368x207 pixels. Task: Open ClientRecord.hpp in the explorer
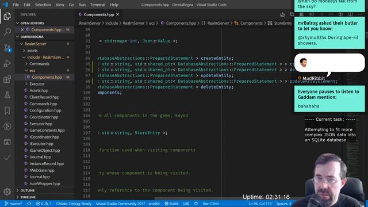pos(44,97)
